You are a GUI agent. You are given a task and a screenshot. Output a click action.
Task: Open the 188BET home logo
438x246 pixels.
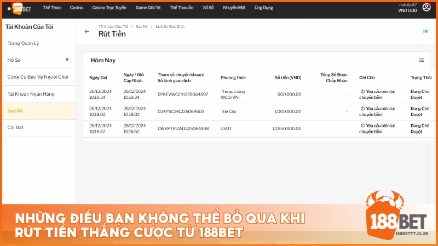(20, 8)
